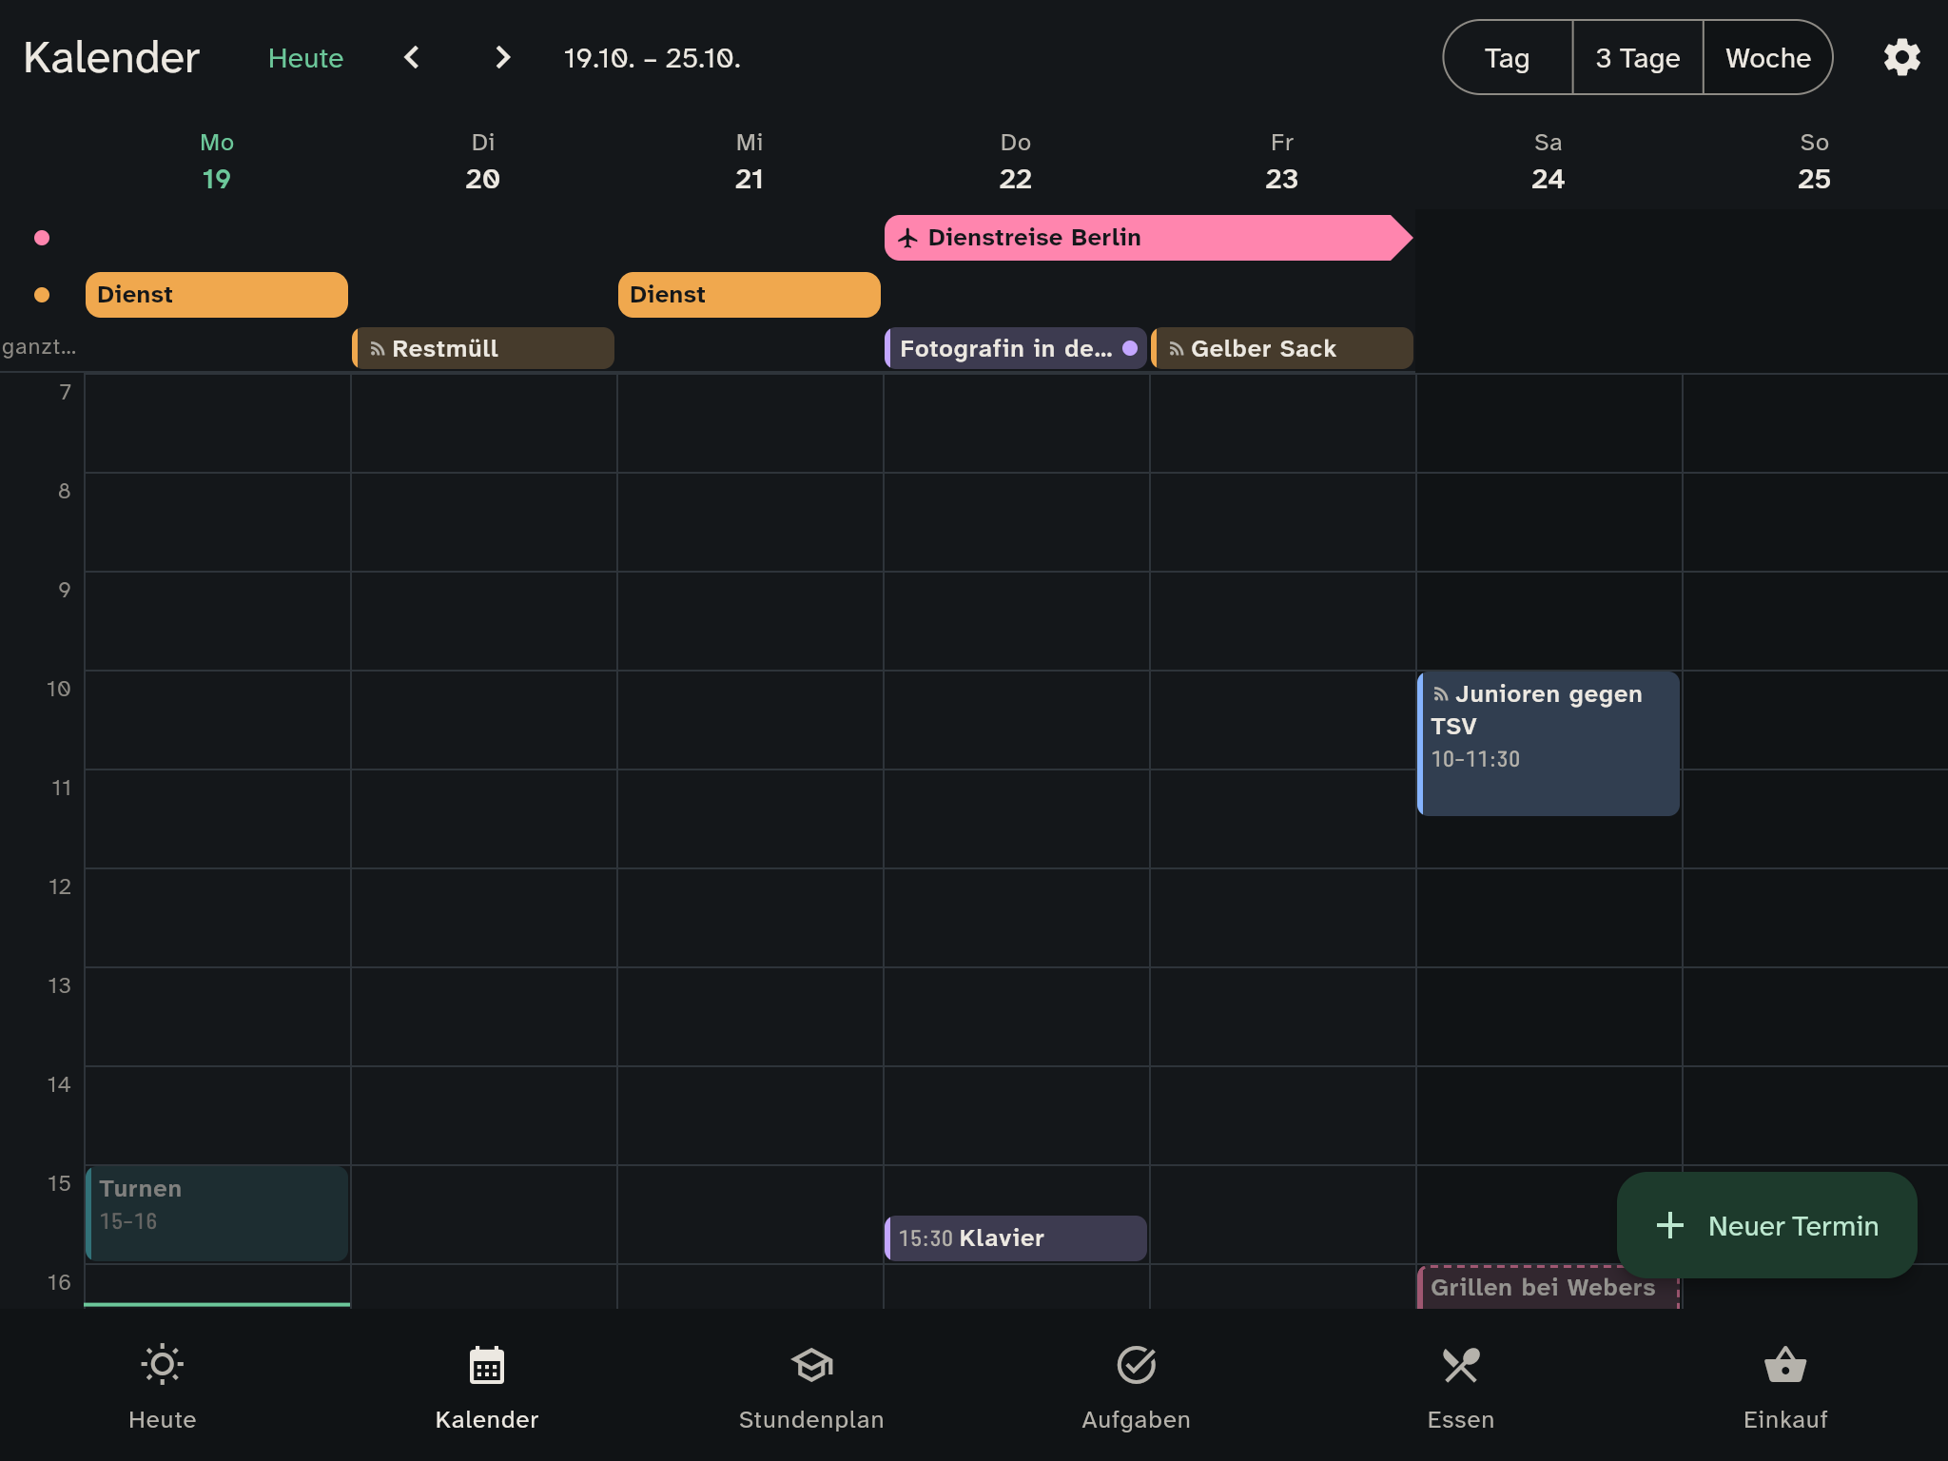Open the 15:30 Klavier event

(1016, 1238)
